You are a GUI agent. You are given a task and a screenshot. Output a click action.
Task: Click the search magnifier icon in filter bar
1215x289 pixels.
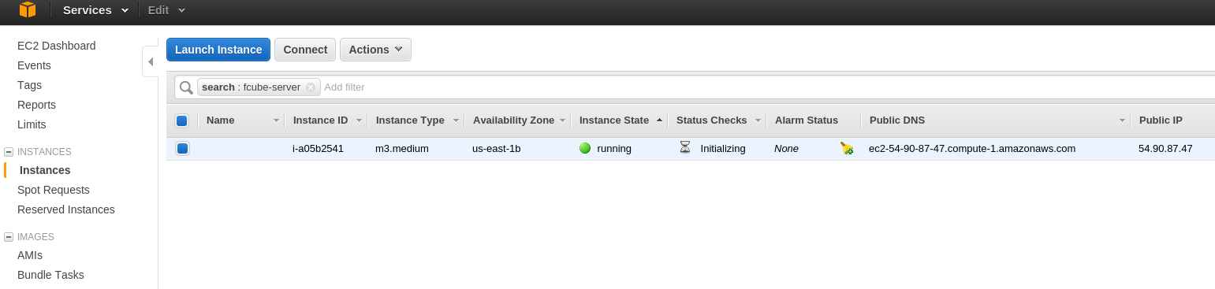[x=186, y=87]
